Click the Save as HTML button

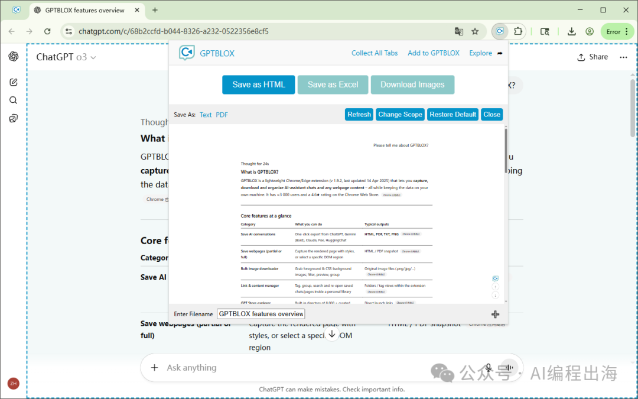point(258,85)
